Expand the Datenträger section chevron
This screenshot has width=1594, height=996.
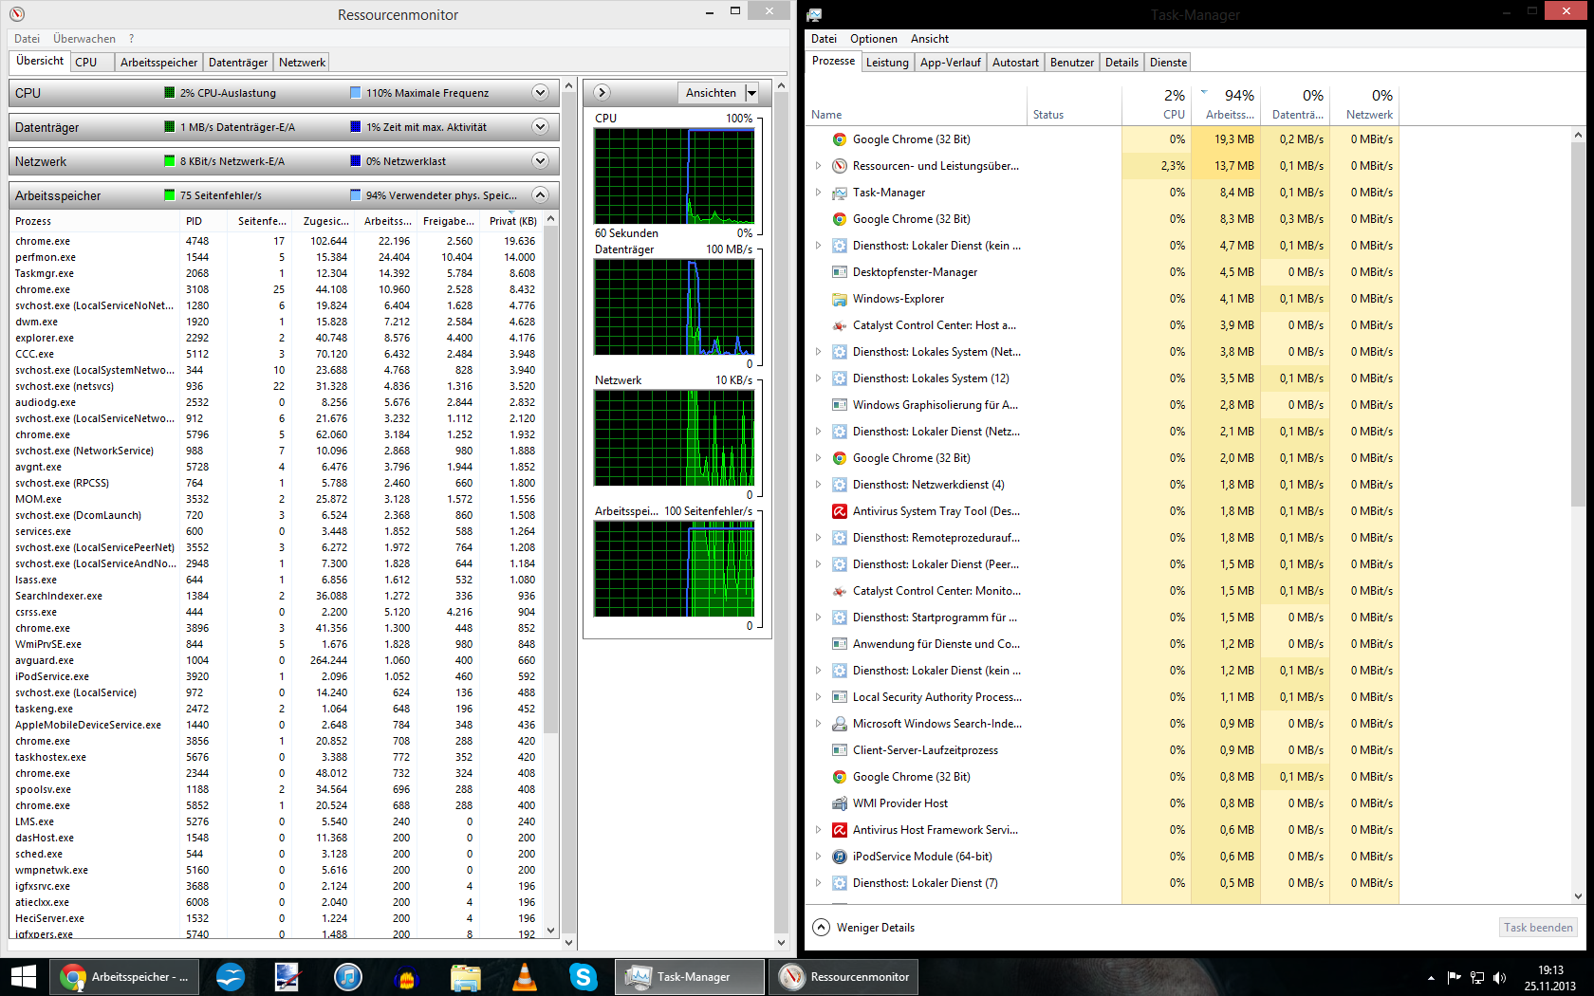(540, 127)
